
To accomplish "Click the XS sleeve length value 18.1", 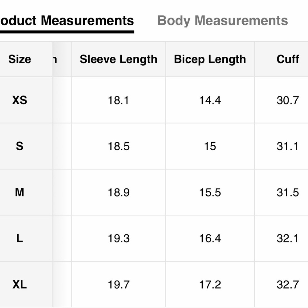I will [119, 100].
